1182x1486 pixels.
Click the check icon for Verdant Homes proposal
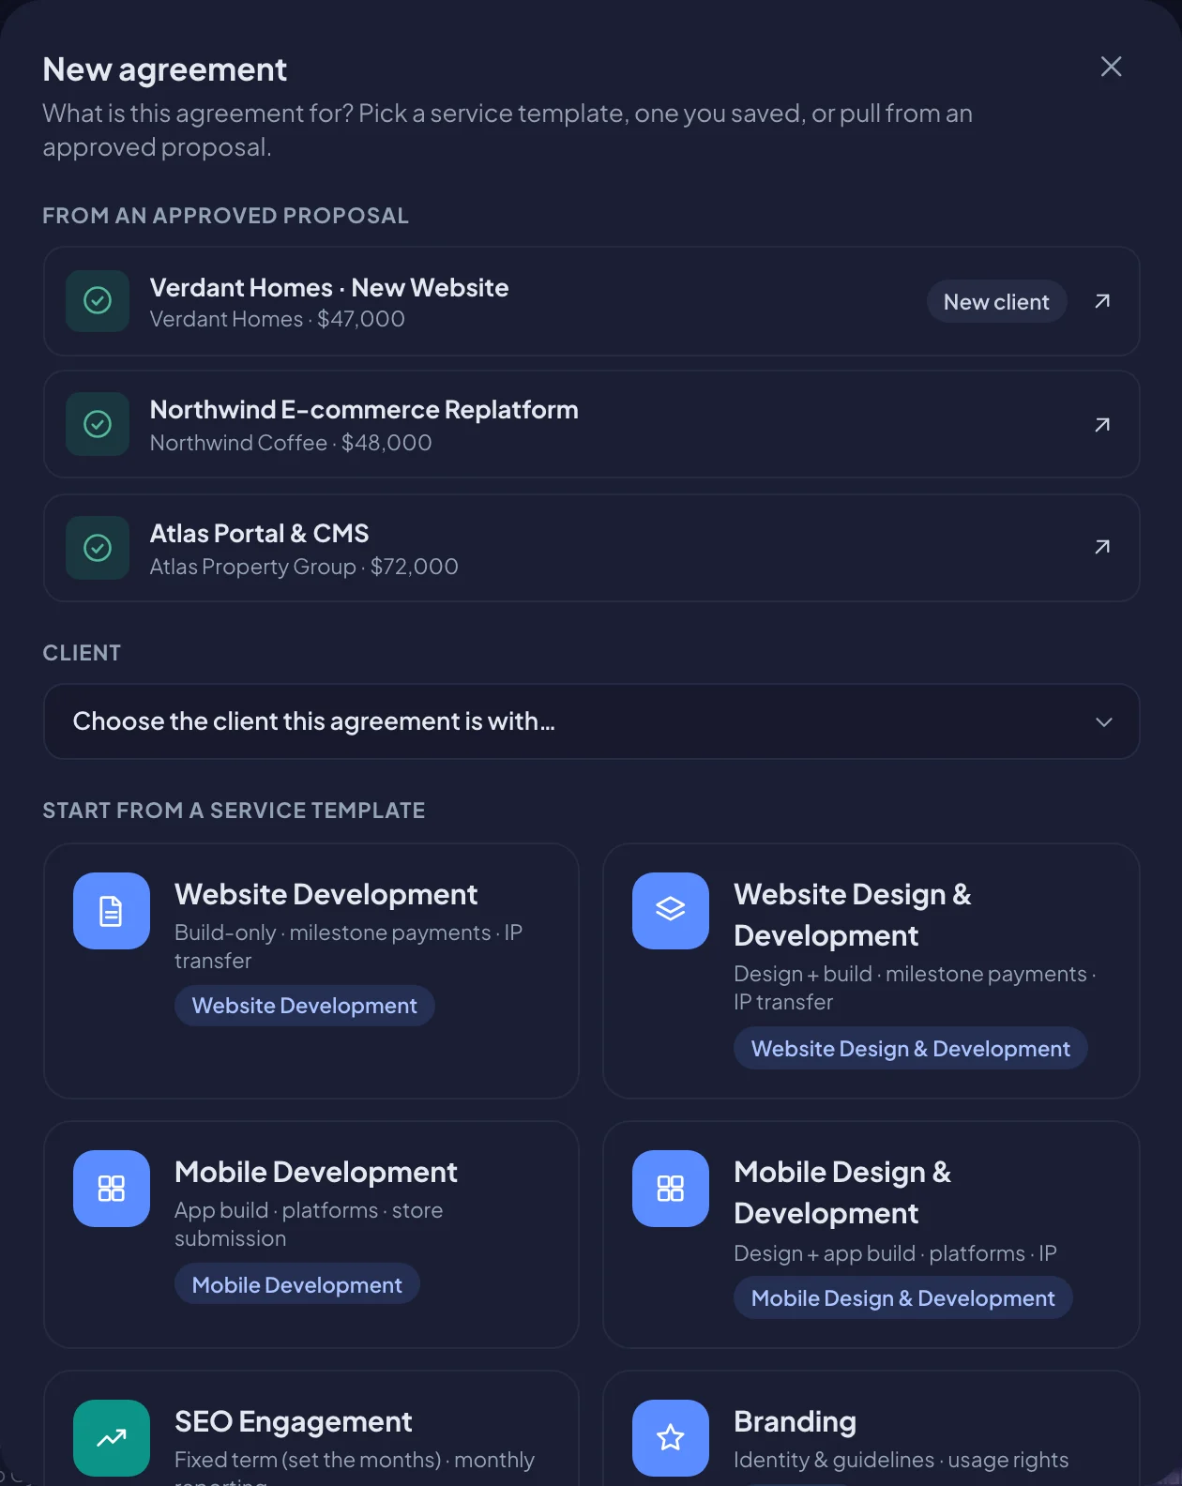pyautogui.click(x=98, y=301)
